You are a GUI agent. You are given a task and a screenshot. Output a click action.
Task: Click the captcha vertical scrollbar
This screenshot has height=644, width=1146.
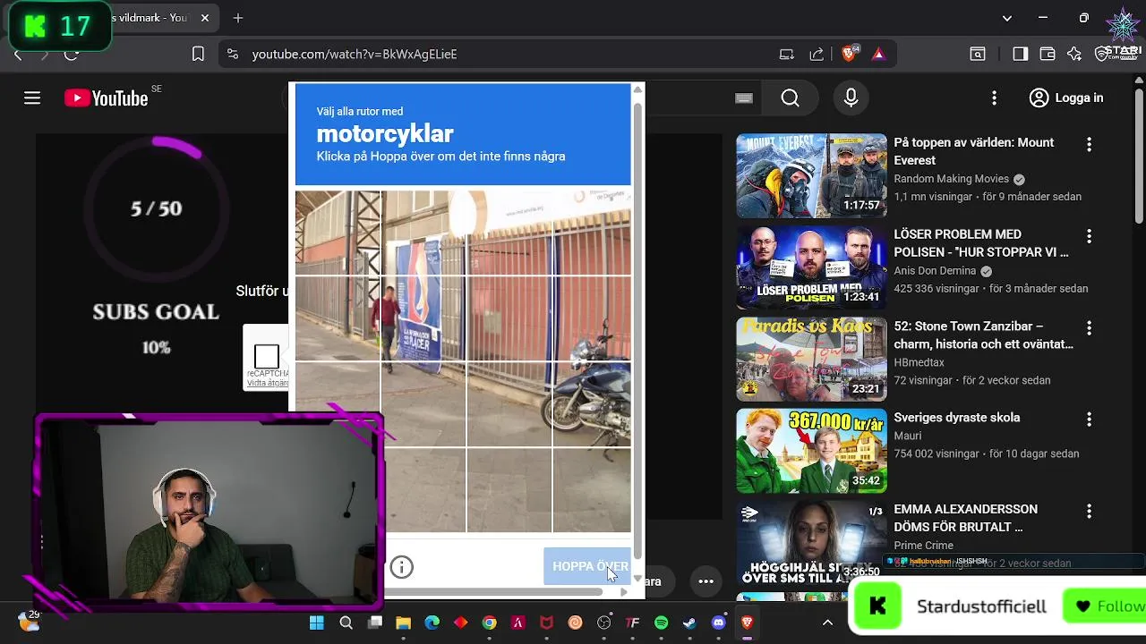pos(637,331)
